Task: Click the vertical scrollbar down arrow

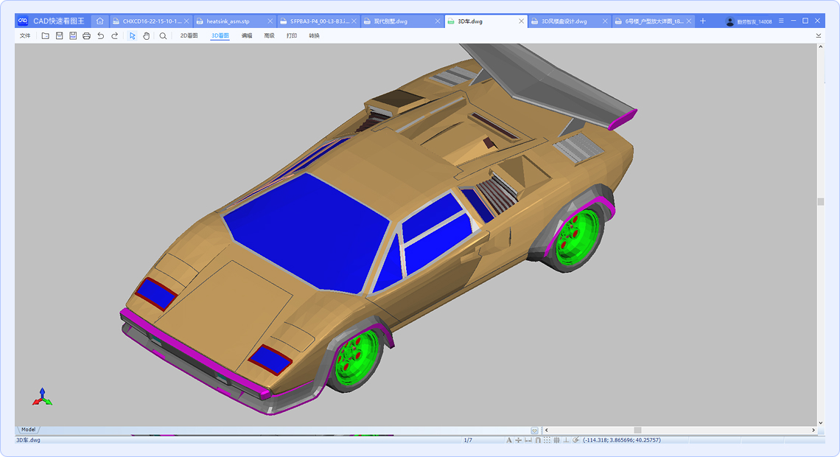Action: coord(820,422)
